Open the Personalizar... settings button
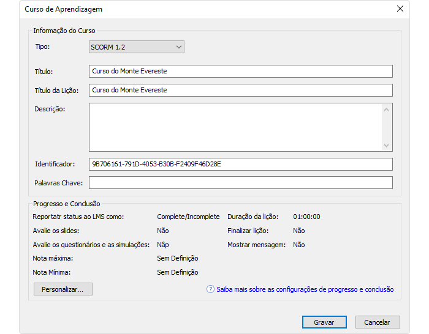Screen dimensions: 429x334 pyautogui.click(x=63, y=289)
